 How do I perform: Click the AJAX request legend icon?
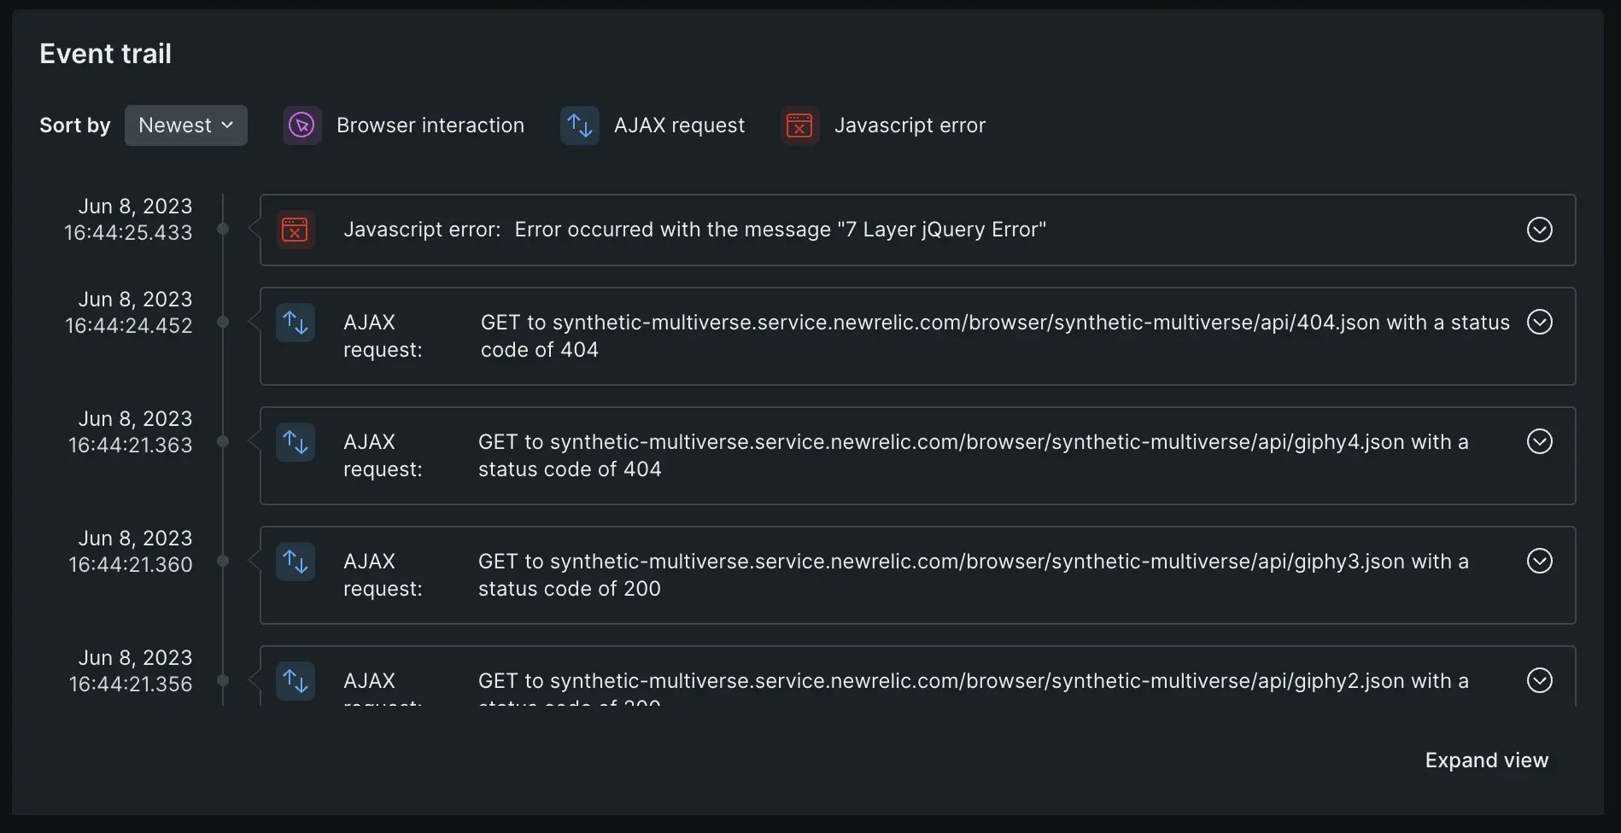pyautogui.click(x=579, y=125)
